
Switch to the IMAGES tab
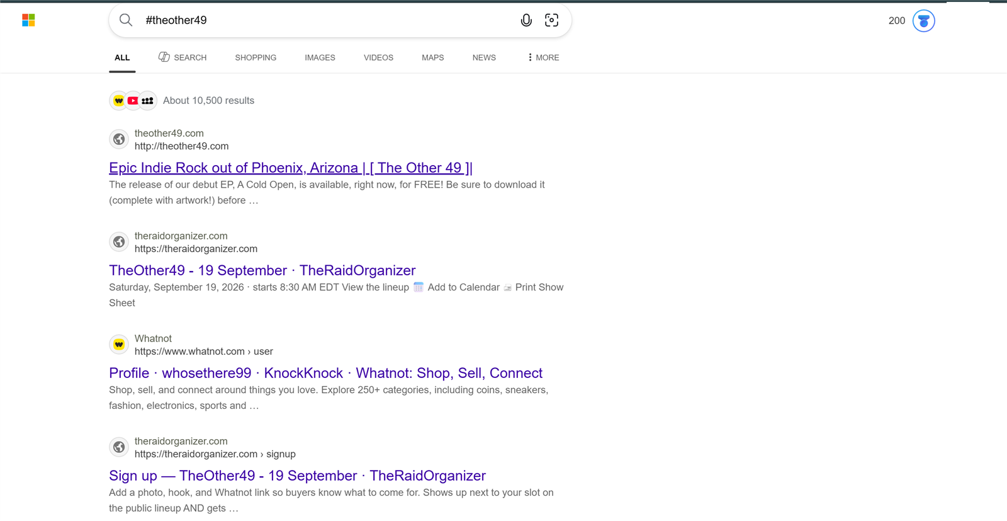click(x=320, y=57)
